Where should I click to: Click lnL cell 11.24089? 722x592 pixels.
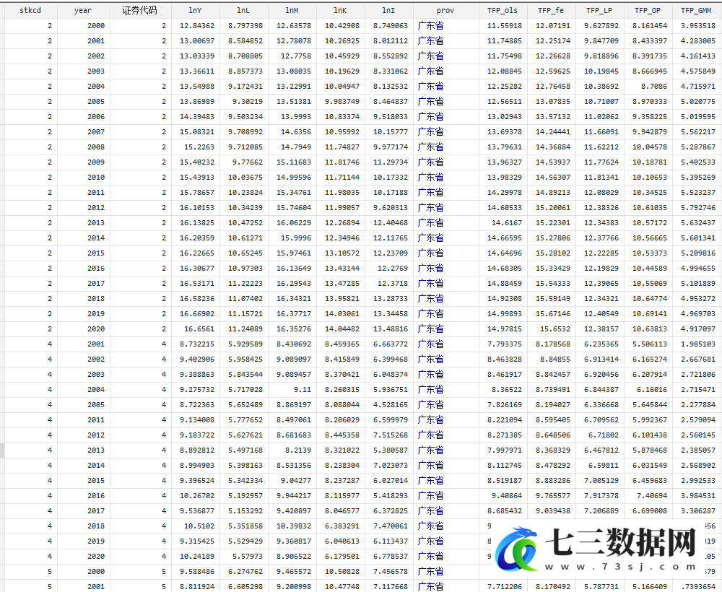tap(243, 329)
